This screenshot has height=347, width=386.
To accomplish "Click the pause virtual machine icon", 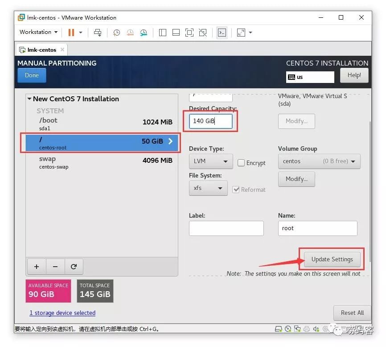I will tap(71, 33).
